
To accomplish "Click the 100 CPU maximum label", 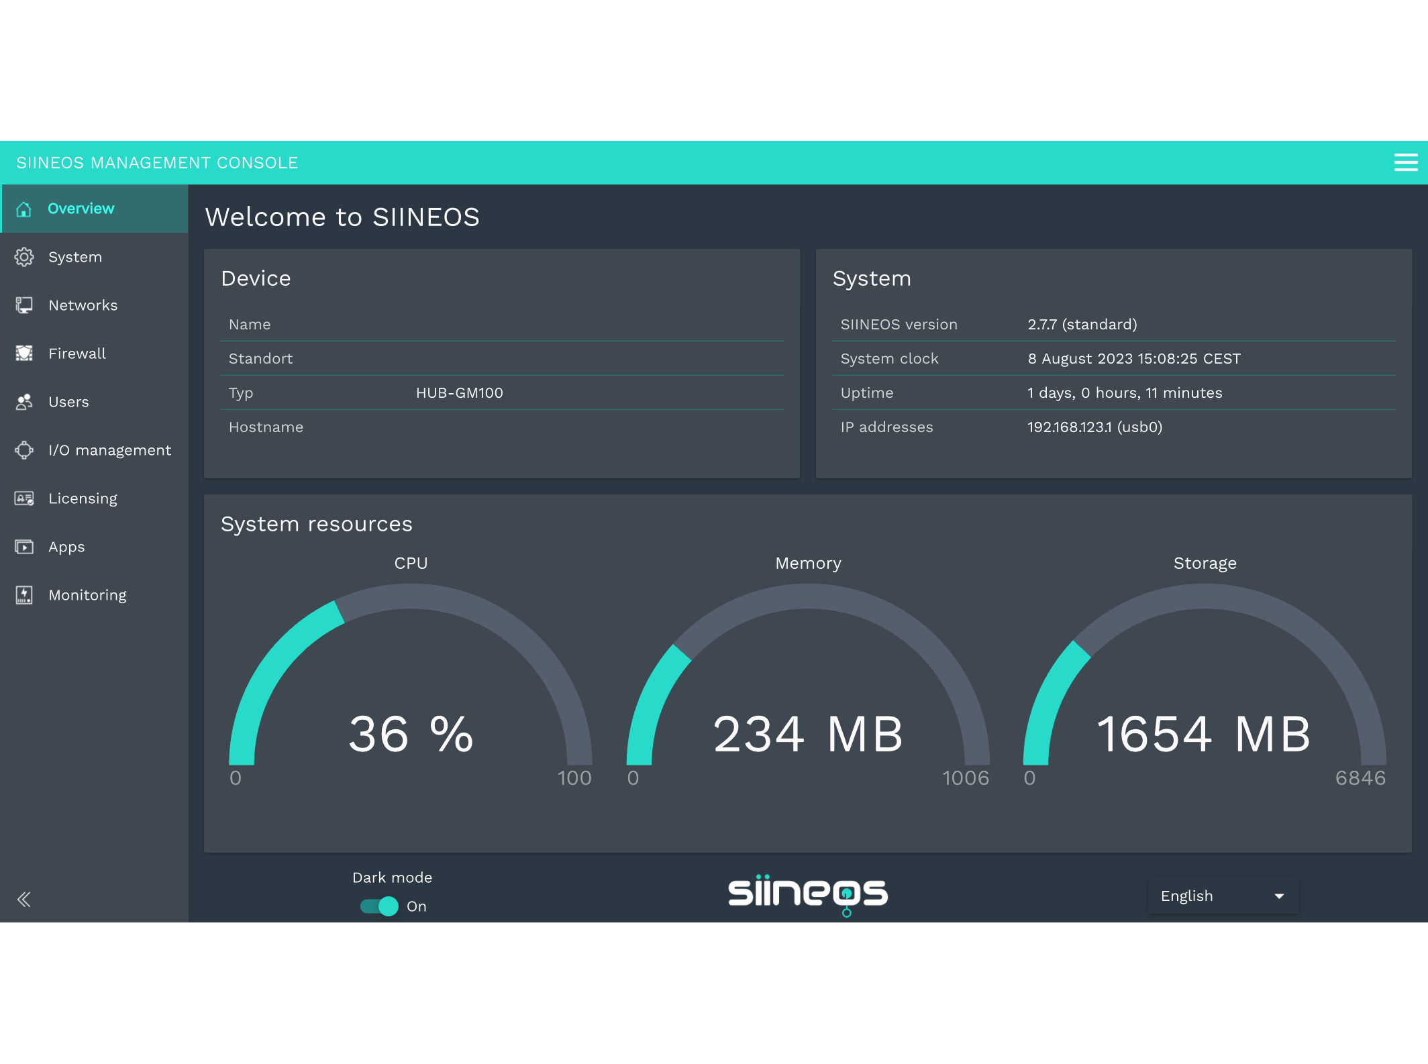I will [x=574, y=778].
